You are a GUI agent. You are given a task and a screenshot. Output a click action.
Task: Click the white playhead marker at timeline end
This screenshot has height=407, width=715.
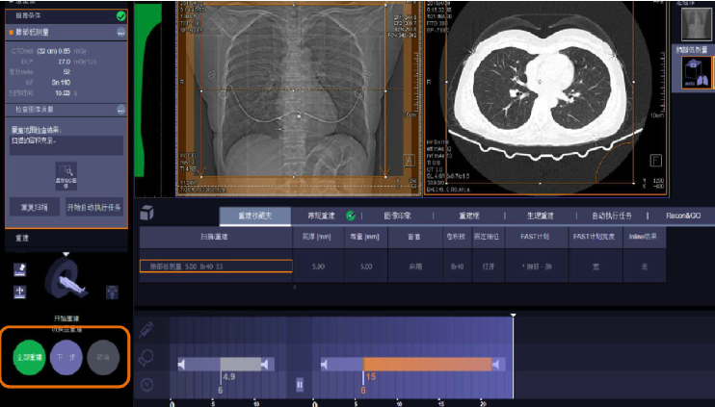coord(513,315)
